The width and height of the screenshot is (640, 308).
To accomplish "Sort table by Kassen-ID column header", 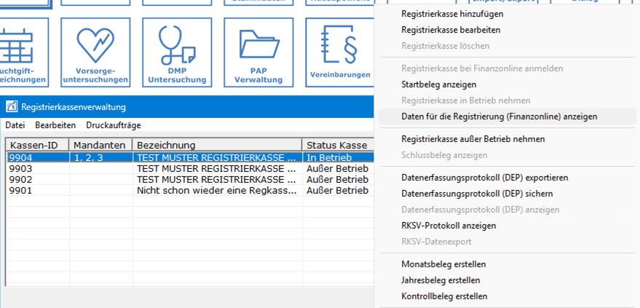I will pyautogui.click(x=36, y=145).
